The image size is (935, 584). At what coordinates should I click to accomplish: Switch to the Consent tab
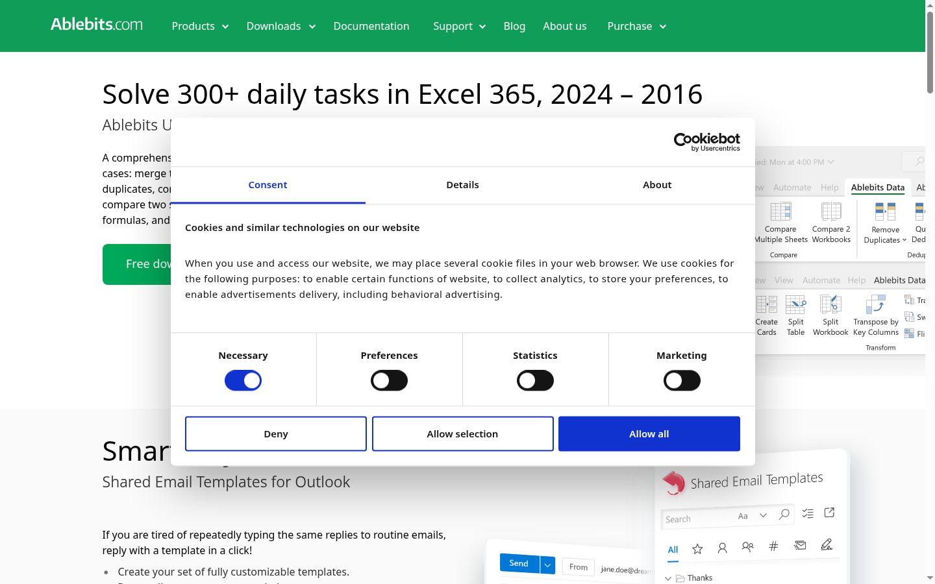[x=268, y=185]
